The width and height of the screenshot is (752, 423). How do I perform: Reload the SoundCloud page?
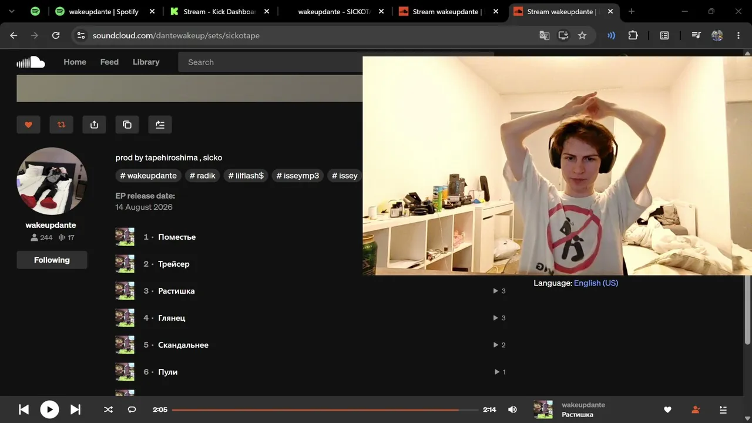pos(56,35)
